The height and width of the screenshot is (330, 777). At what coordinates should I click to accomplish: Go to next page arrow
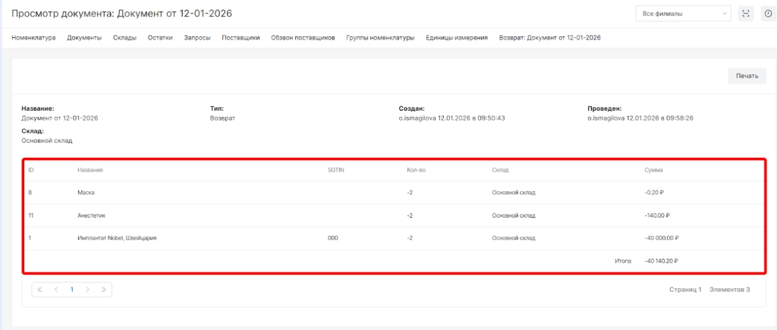pyautogui.click(x=88, y=289)
